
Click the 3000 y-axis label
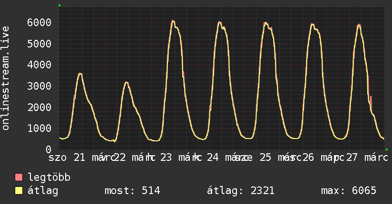point(39,86)
